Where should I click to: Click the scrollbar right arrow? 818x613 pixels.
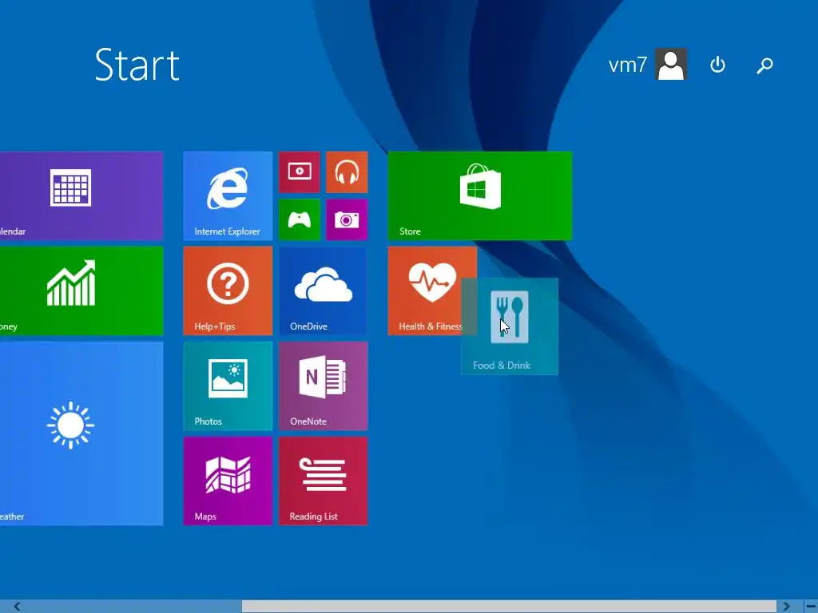(x=786, y=607)
